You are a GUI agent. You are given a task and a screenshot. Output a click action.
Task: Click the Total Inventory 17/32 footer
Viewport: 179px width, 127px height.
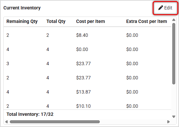(x=30, y=114)
